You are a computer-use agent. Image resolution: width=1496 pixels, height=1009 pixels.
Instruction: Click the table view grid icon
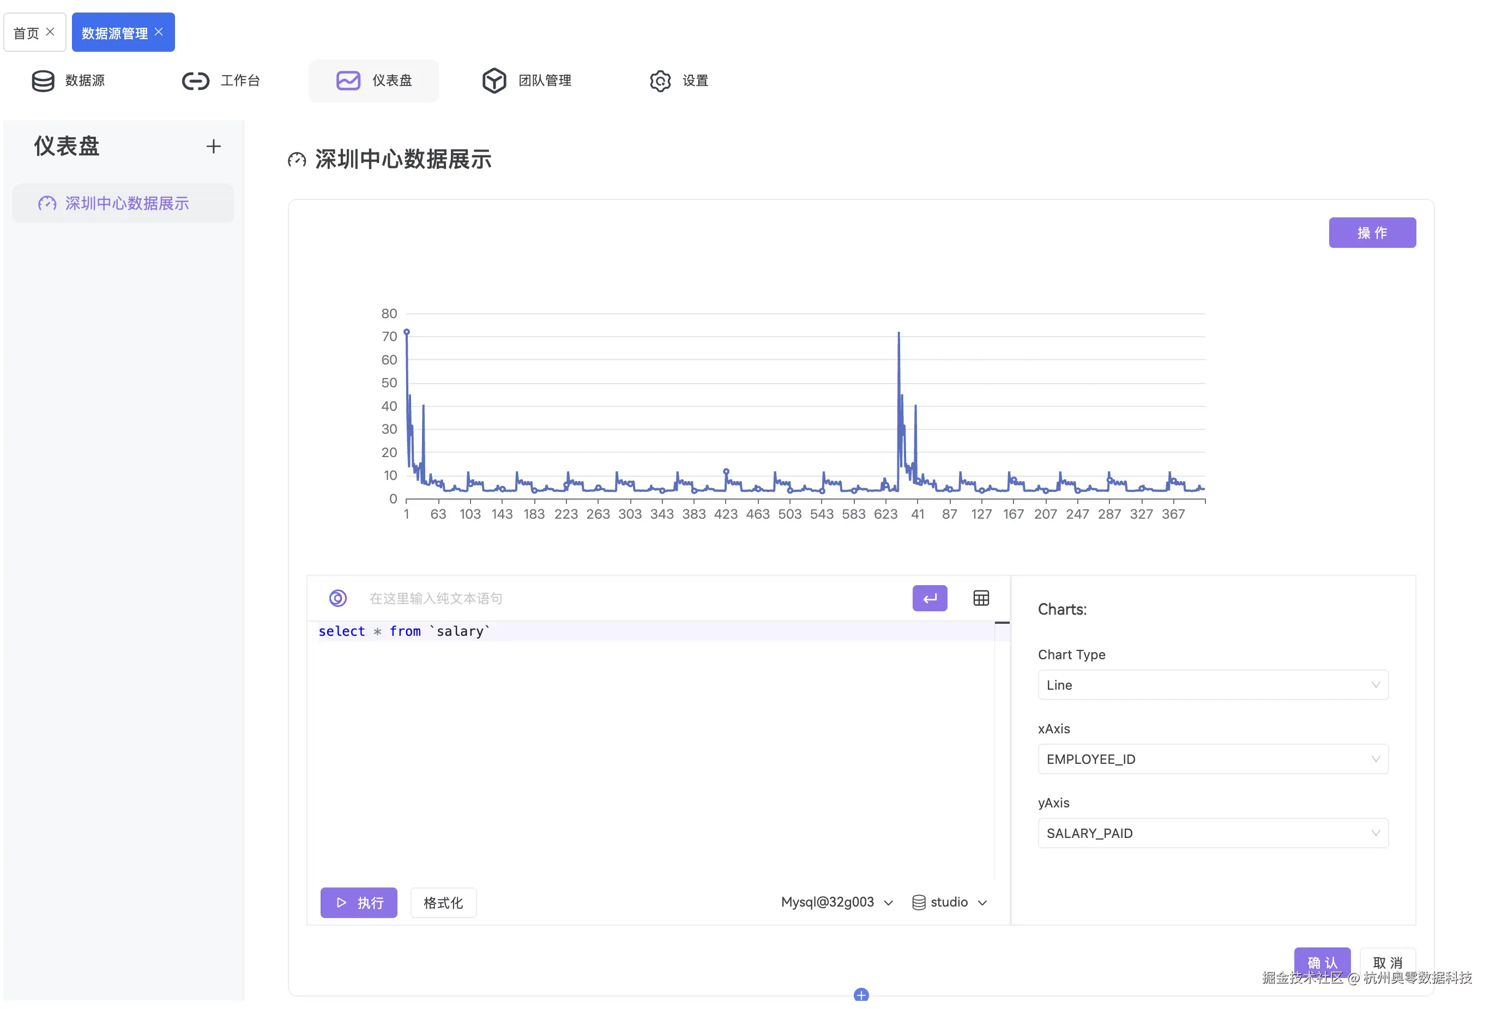pos(980,598)
